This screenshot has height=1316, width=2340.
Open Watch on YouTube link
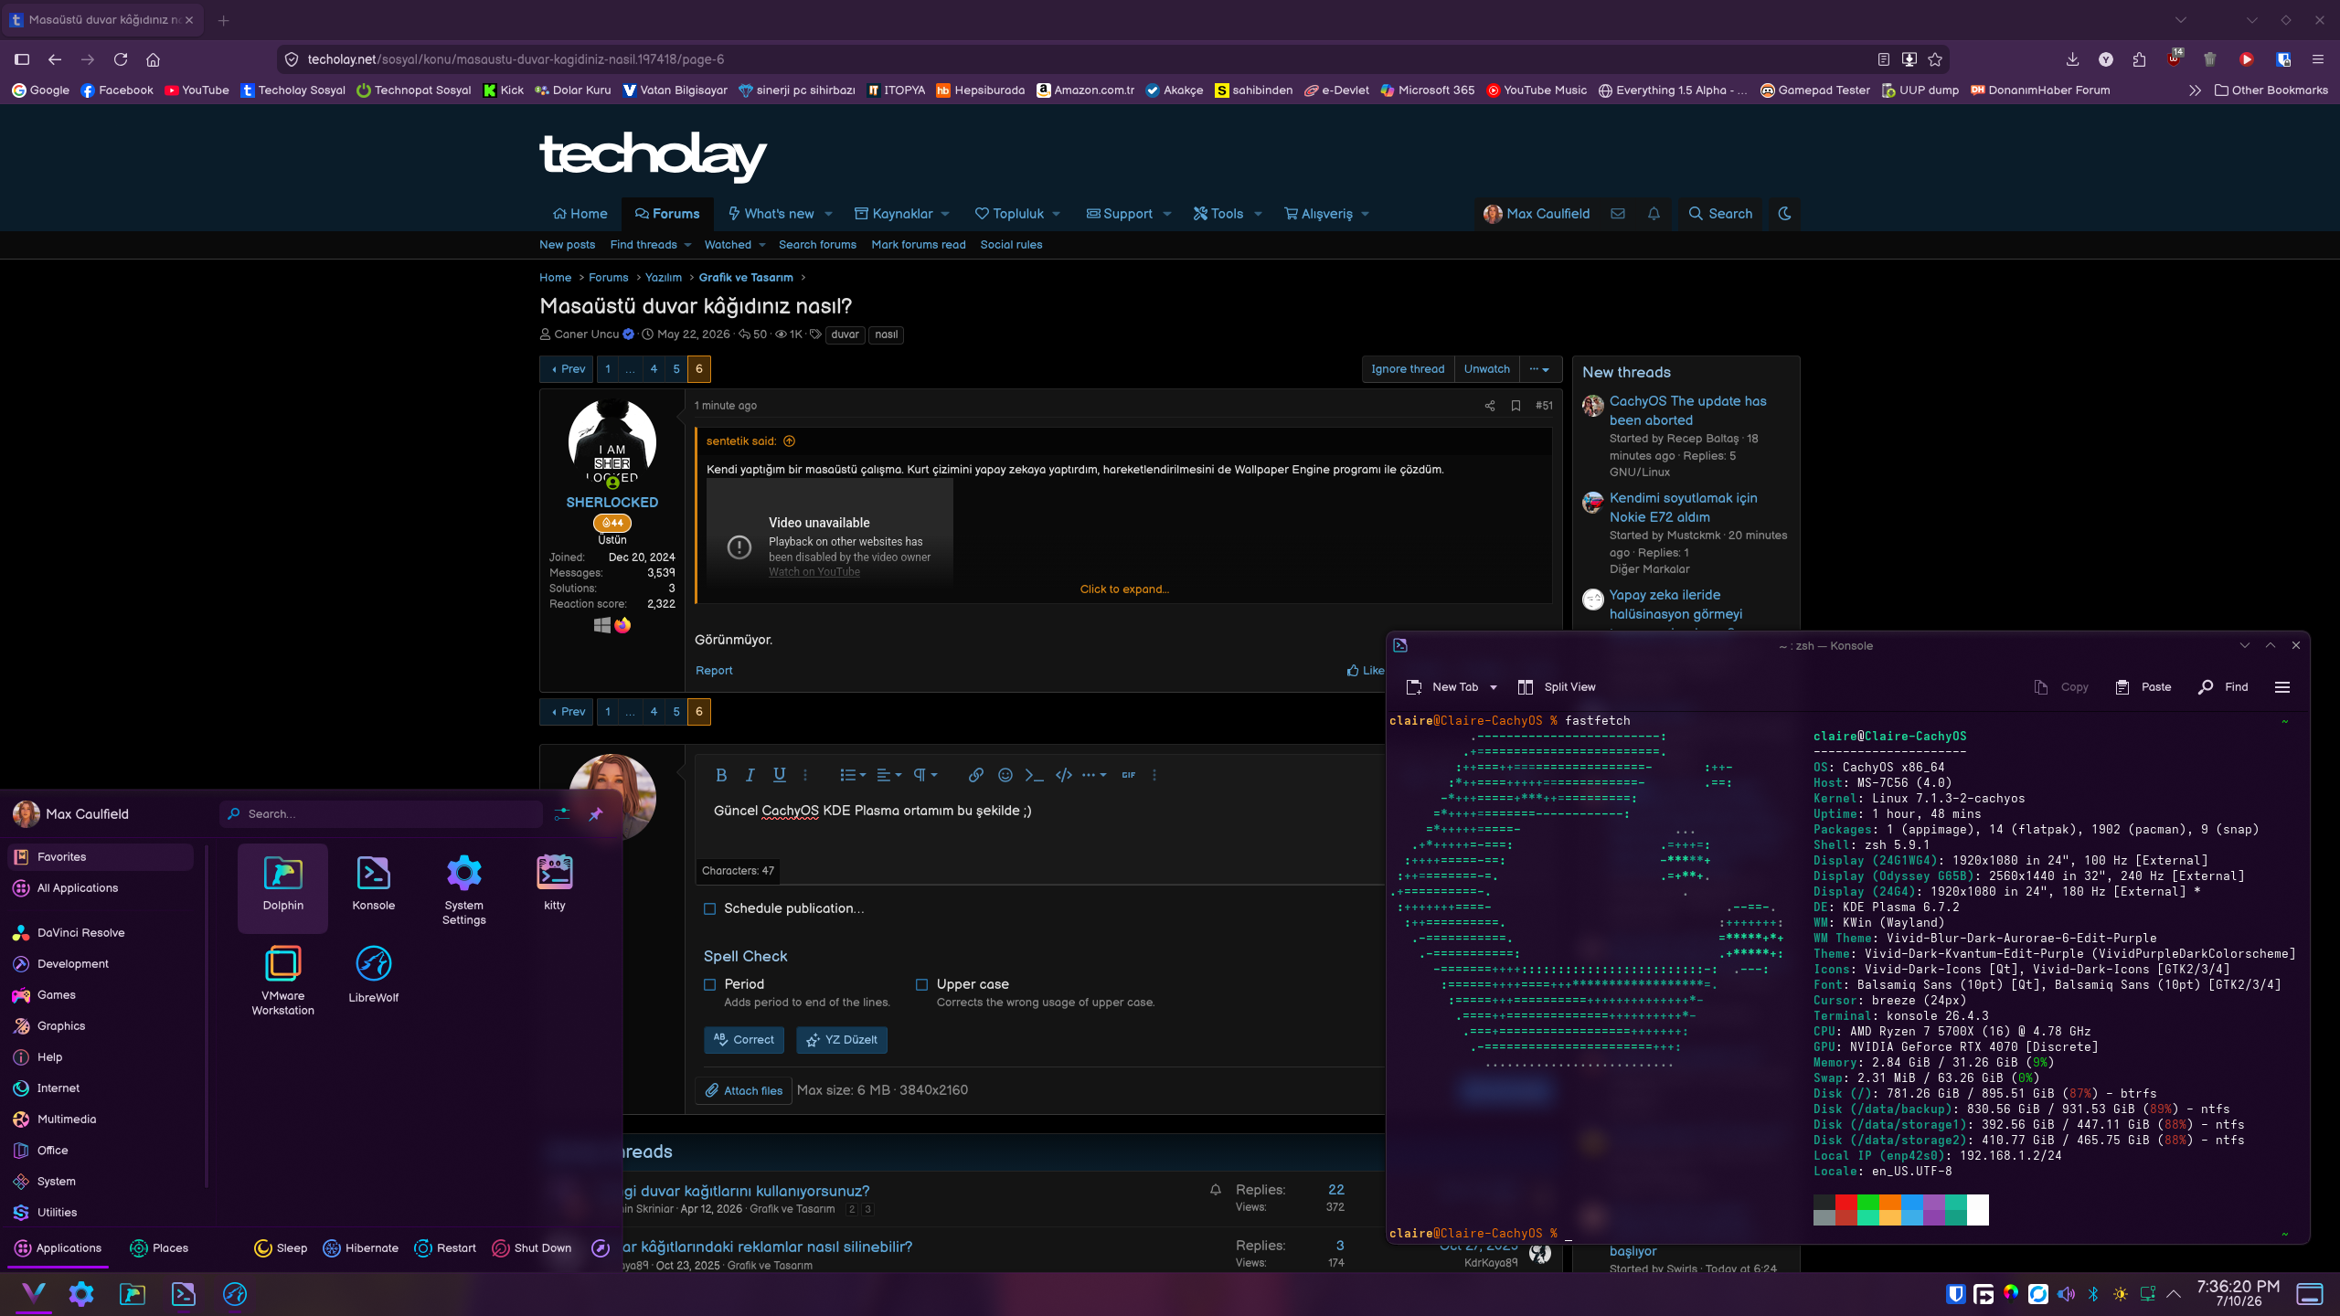[814, 572]
